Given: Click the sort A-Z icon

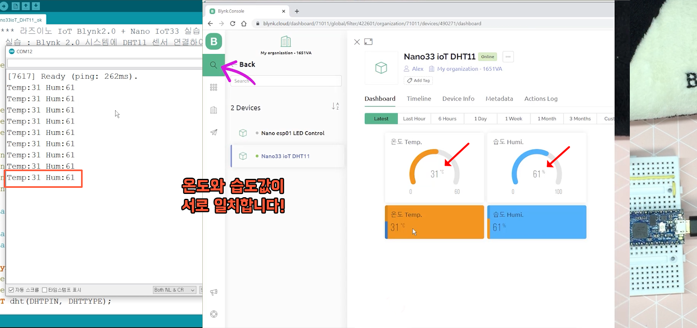Looking at the screenshot, I should pyautogui.click(x=335, y=106).
